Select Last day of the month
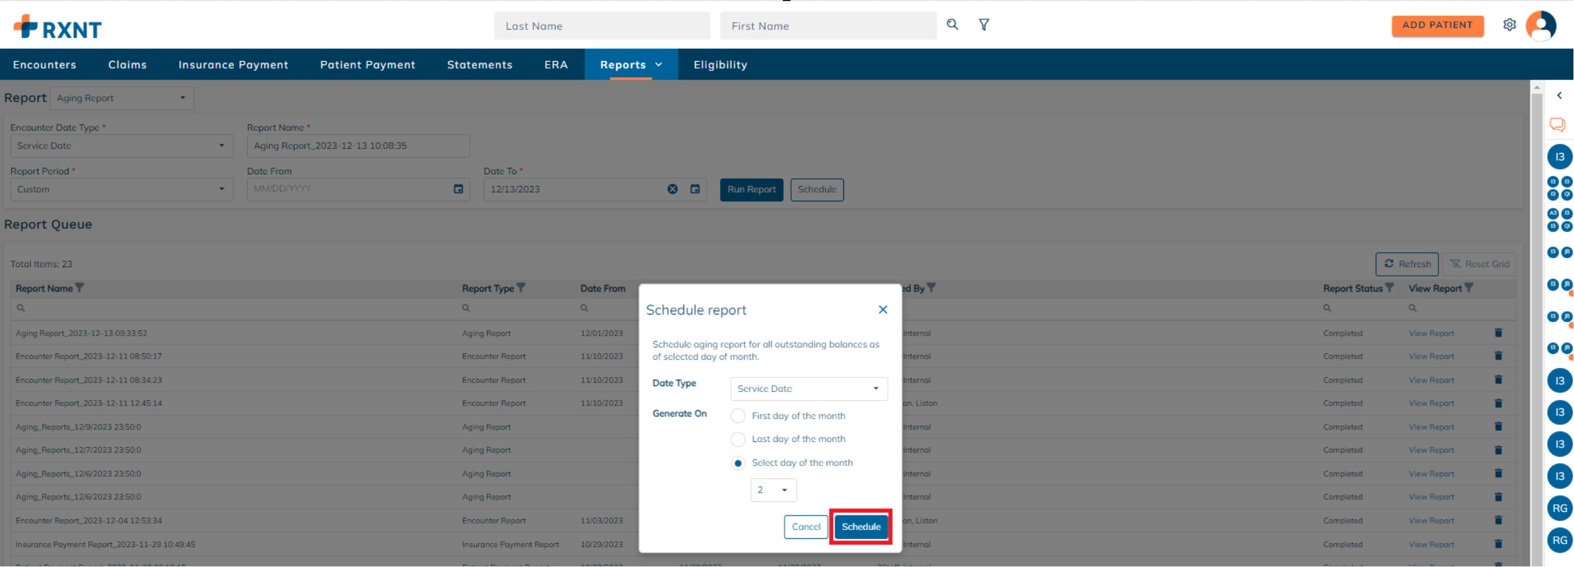Viewport: 1574px width, 567px height. (x=738, y=439)
